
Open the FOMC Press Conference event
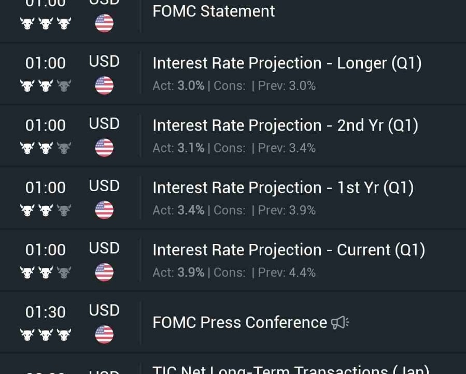(x=233, y=323)
